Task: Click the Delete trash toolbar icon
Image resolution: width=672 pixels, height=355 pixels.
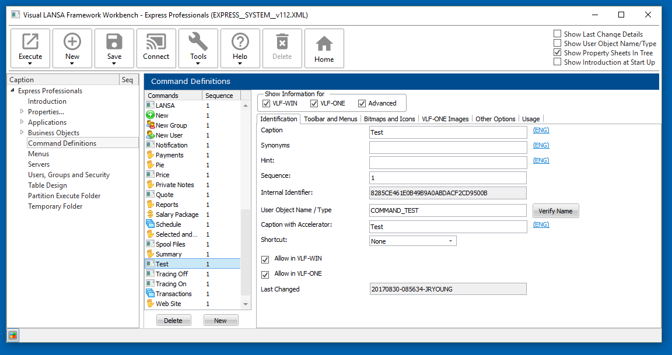Action: point(282,41)
